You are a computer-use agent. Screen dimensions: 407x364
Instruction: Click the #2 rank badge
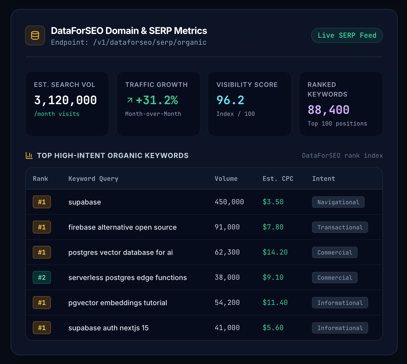pos(42,277)
